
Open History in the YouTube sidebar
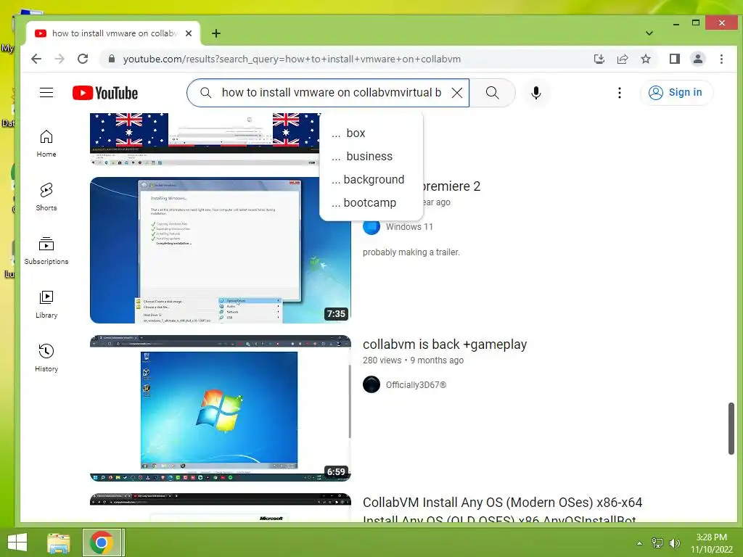[46, 358]
